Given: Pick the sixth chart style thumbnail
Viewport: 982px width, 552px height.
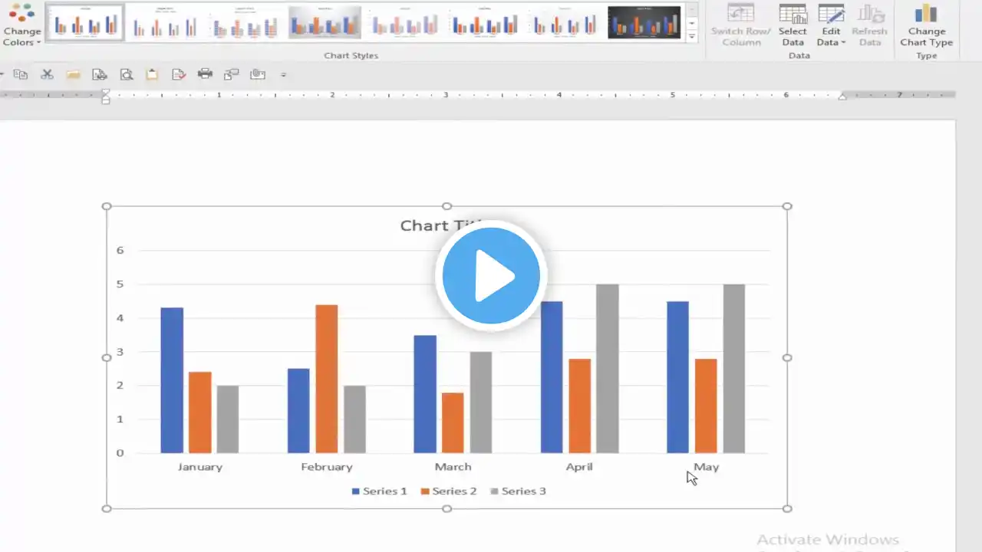Looking at the screenshot, I should click(484, 22).
